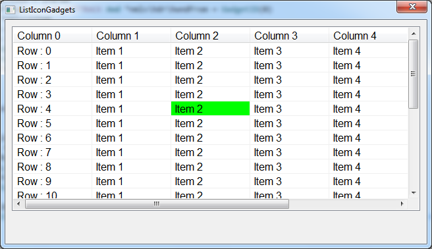Click Item 4 in Row : 2
This screenshot has width=432, height=249.
coord(368,80)
